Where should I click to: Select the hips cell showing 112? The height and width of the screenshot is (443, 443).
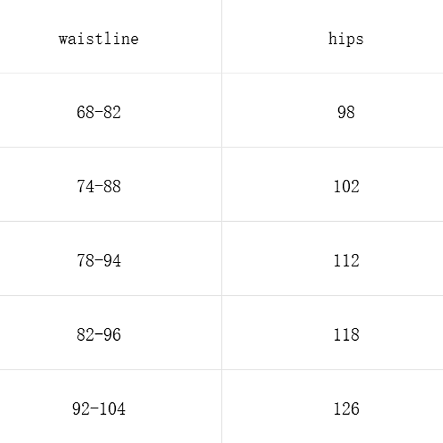tap(346, 260)
